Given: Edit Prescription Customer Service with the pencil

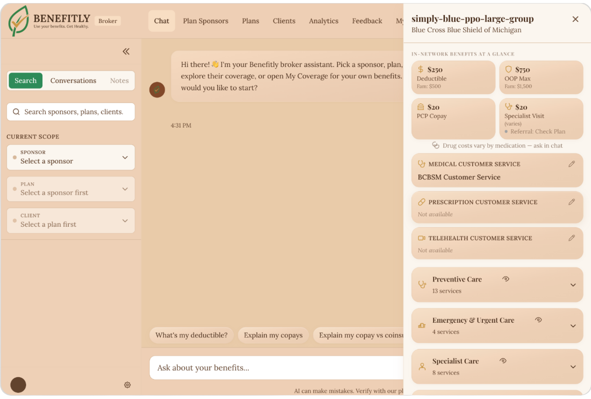Looking at the screenshot, I should 572,202.
